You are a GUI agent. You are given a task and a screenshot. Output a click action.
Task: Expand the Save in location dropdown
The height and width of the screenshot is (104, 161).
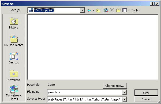82,10
